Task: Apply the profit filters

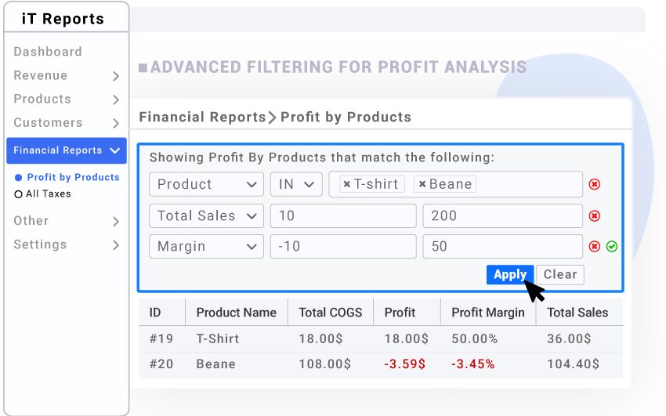Action: (510, 275)
